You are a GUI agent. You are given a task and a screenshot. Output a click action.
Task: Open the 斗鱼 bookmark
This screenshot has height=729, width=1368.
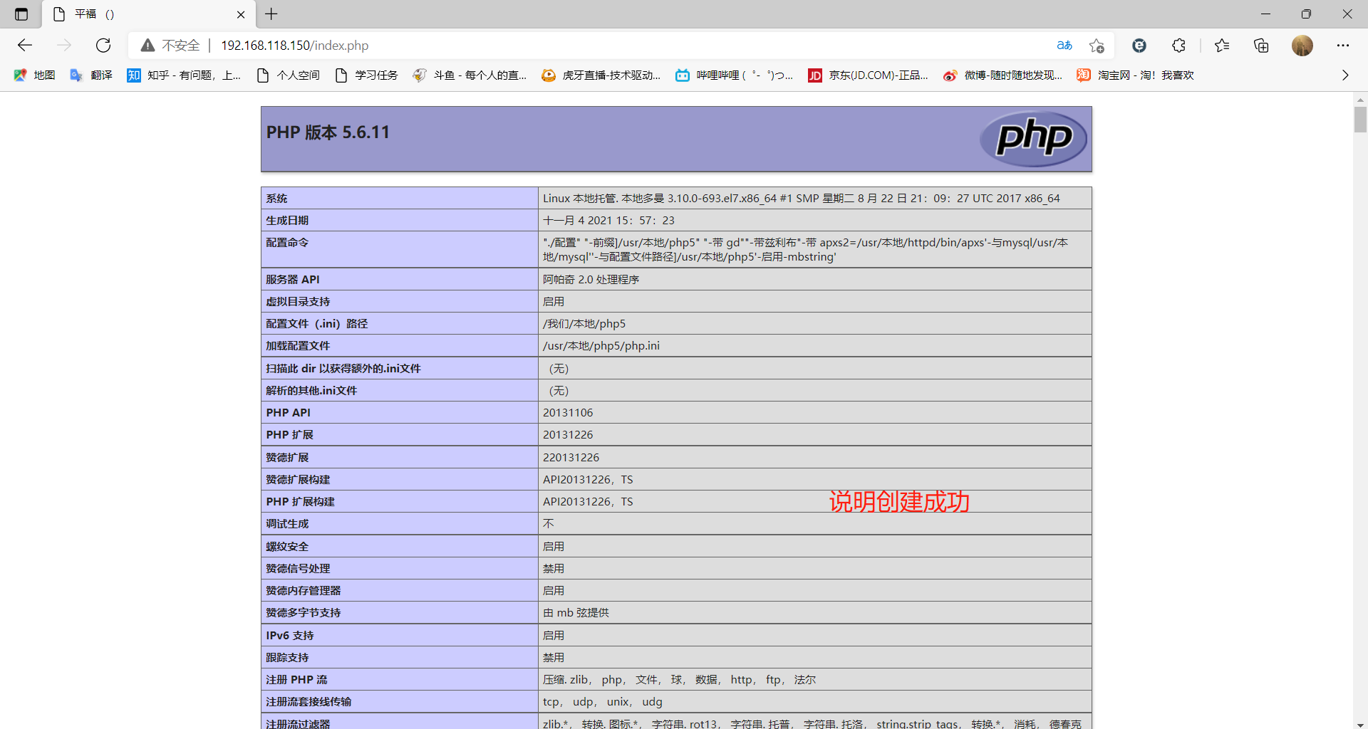tap(470, 75)
